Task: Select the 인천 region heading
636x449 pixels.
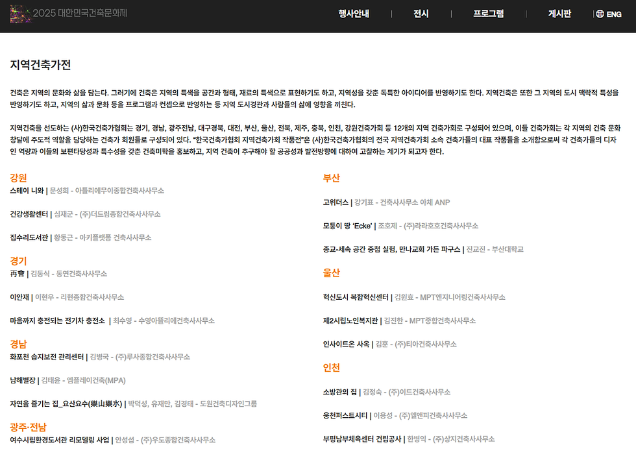Action: coord(332,367)
